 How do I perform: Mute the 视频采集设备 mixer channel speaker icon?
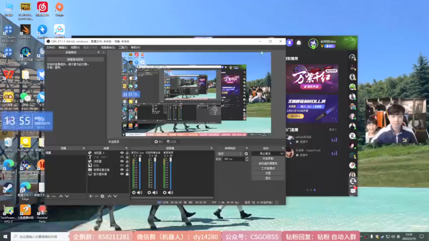coord(155,193)
